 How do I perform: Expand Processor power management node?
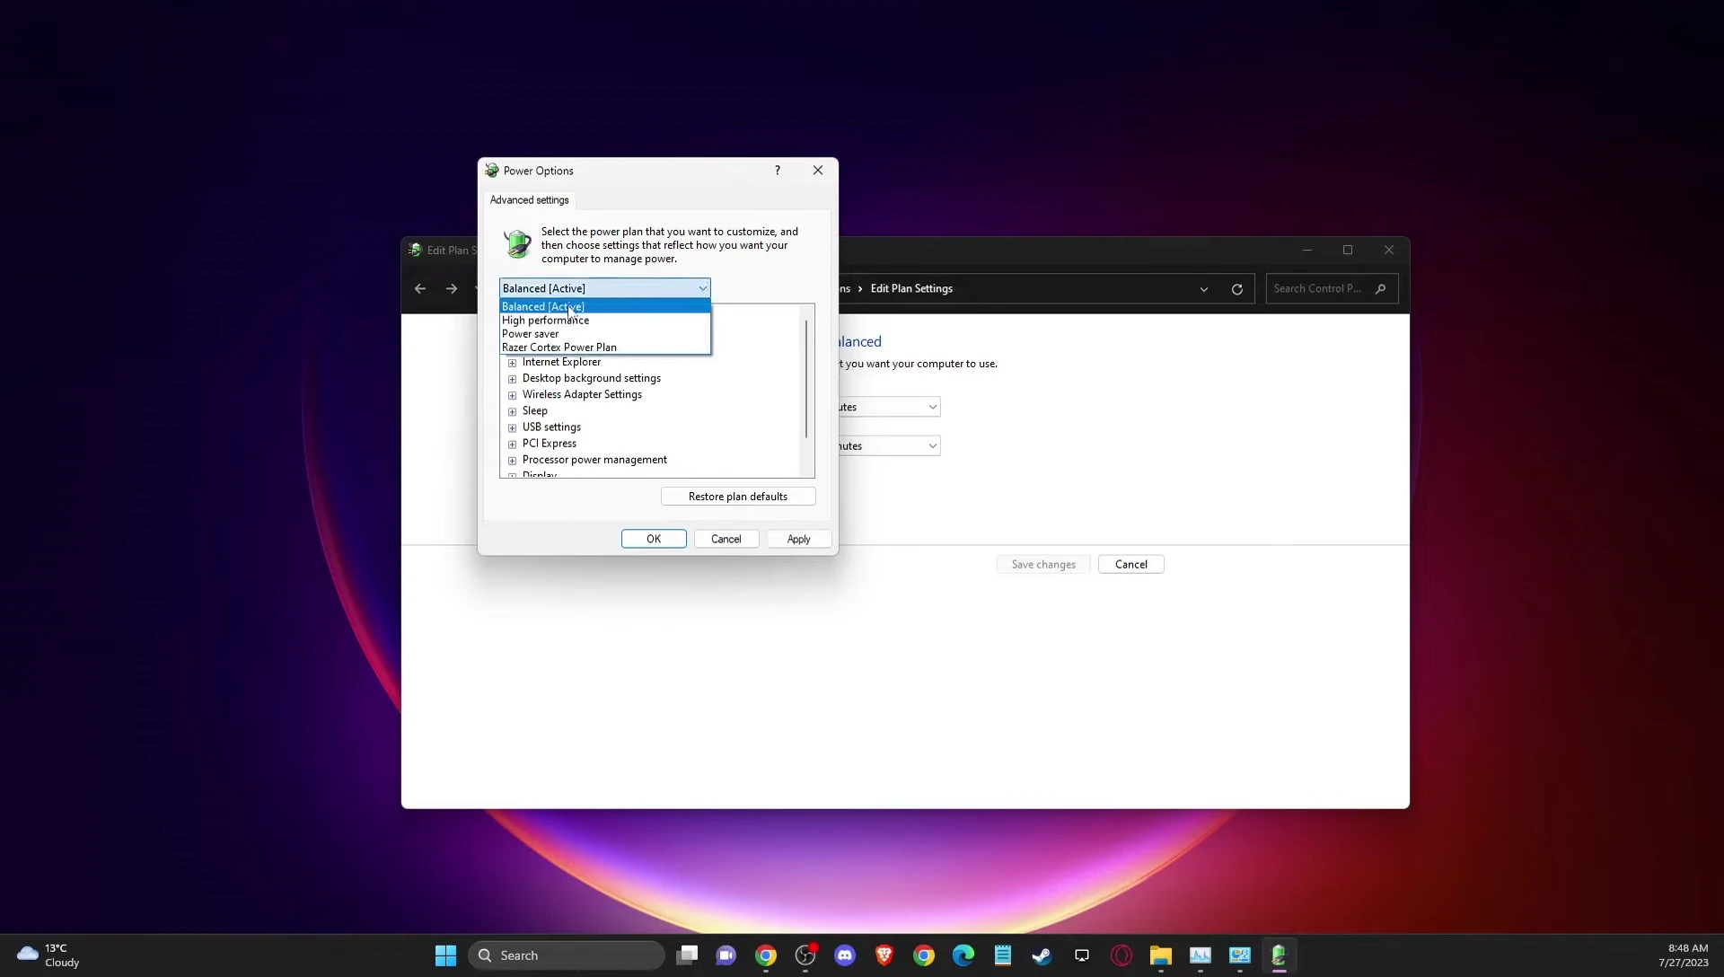pyautogui.click(x=513, y=460)
